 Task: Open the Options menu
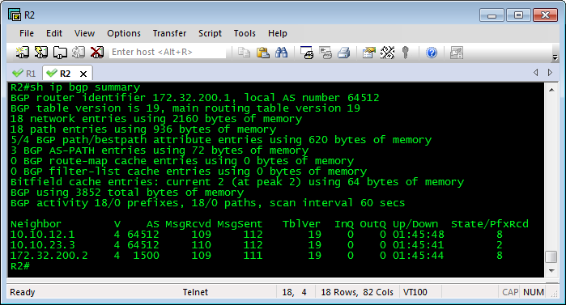point(124,33)
